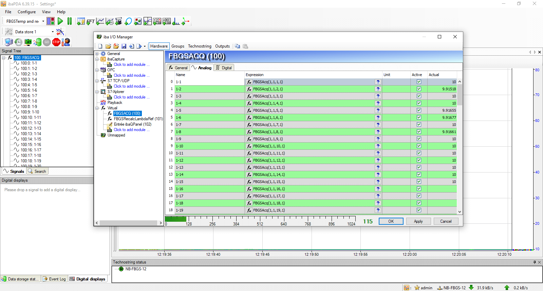Click the question mark help for row 1-3
The width and height of the screenshot is (543, 291).
378,96
